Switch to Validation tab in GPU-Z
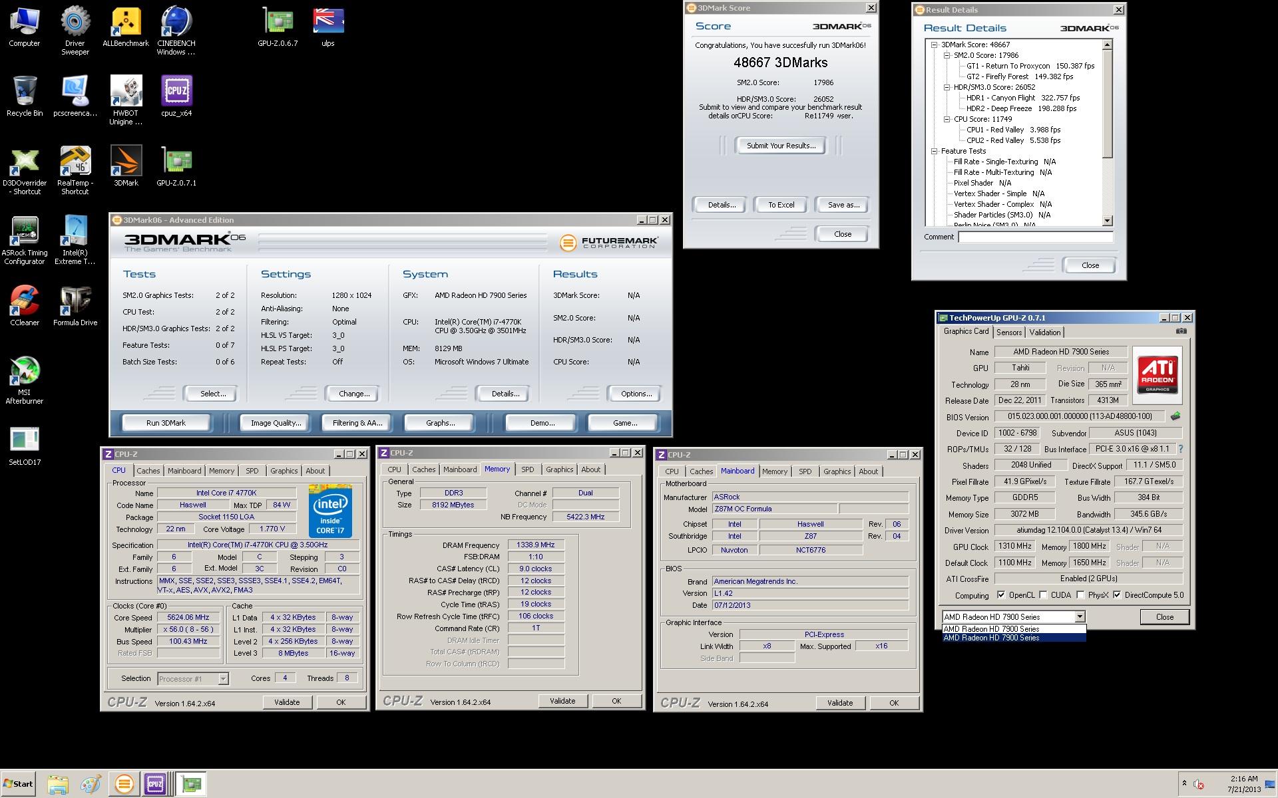 coord(1045,332)
